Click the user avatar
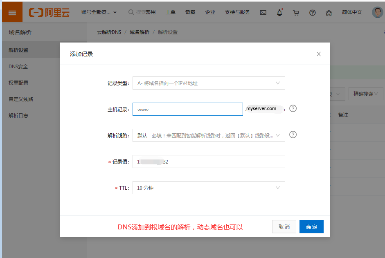The height and width of the screenshot is (258, 385). pos(377,12)
